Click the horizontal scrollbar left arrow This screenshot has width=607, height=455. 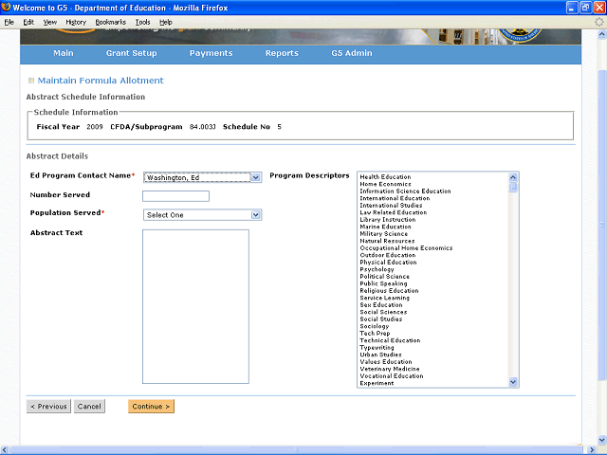point(5,450)
